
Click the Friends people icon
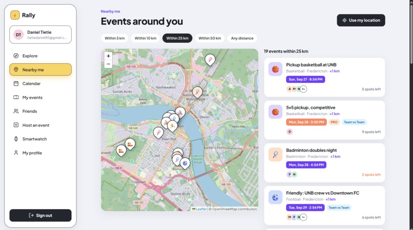[x=16, y=111]
